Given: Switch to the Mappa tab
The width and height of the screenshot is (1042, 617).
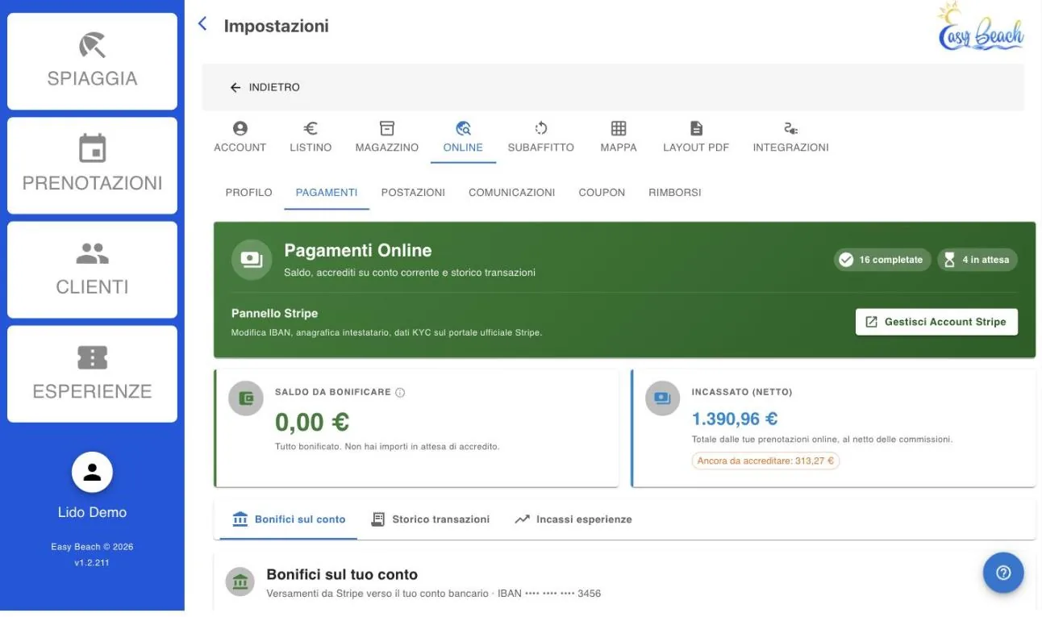Looking at the screenshot, I should 619,137.
